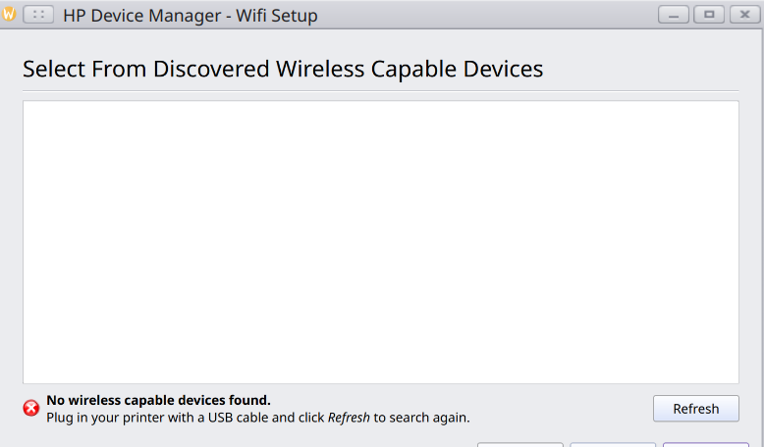Minimize the Wifi Setup window
This screenshot has height=447, width=764.
pos(674,15)
